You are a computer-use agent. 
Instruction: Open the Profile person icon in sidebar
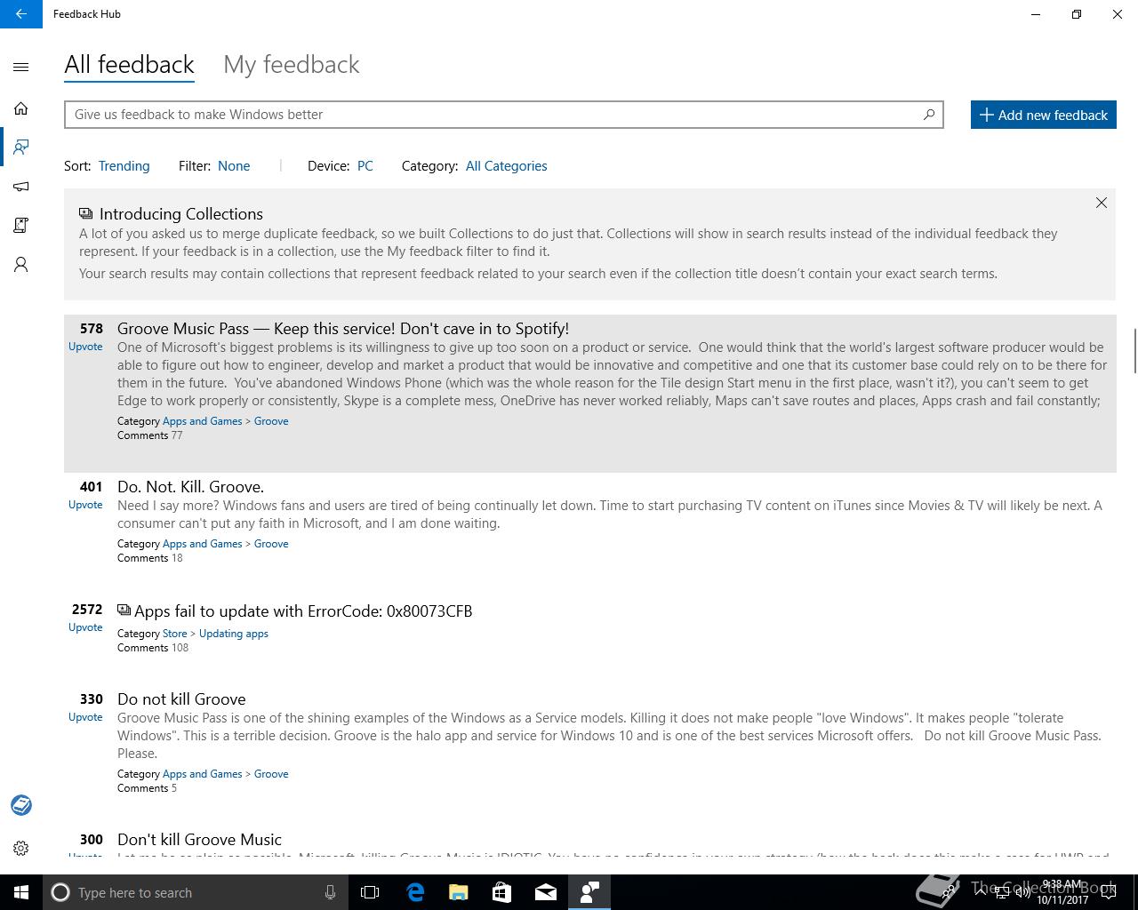pyautogui.click(x=21, y=265)
